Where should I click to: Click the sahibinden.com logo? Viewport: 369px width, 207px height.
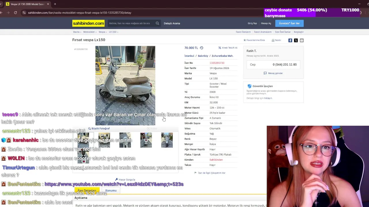point(88,23)
